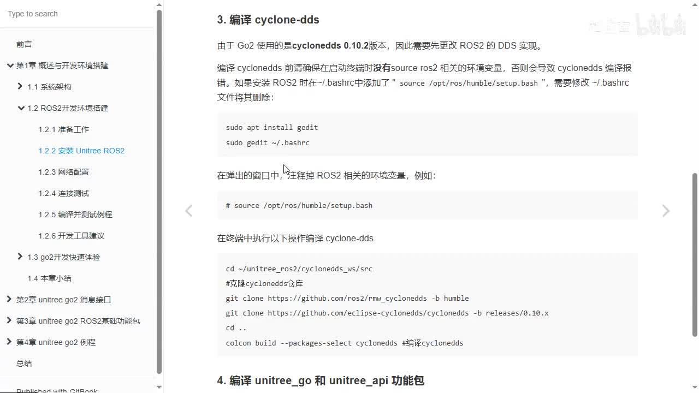Expand 第4章 unitree go2 例程 chapter
Screen dimensions: 699x393
point(9,342)
